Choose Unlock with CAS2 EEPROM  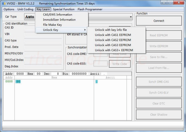pos(116,40)
